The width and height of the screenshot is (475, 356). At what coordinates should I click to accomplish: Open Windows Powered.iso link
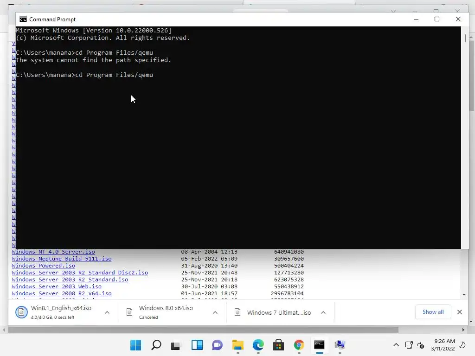click(43, 266)
